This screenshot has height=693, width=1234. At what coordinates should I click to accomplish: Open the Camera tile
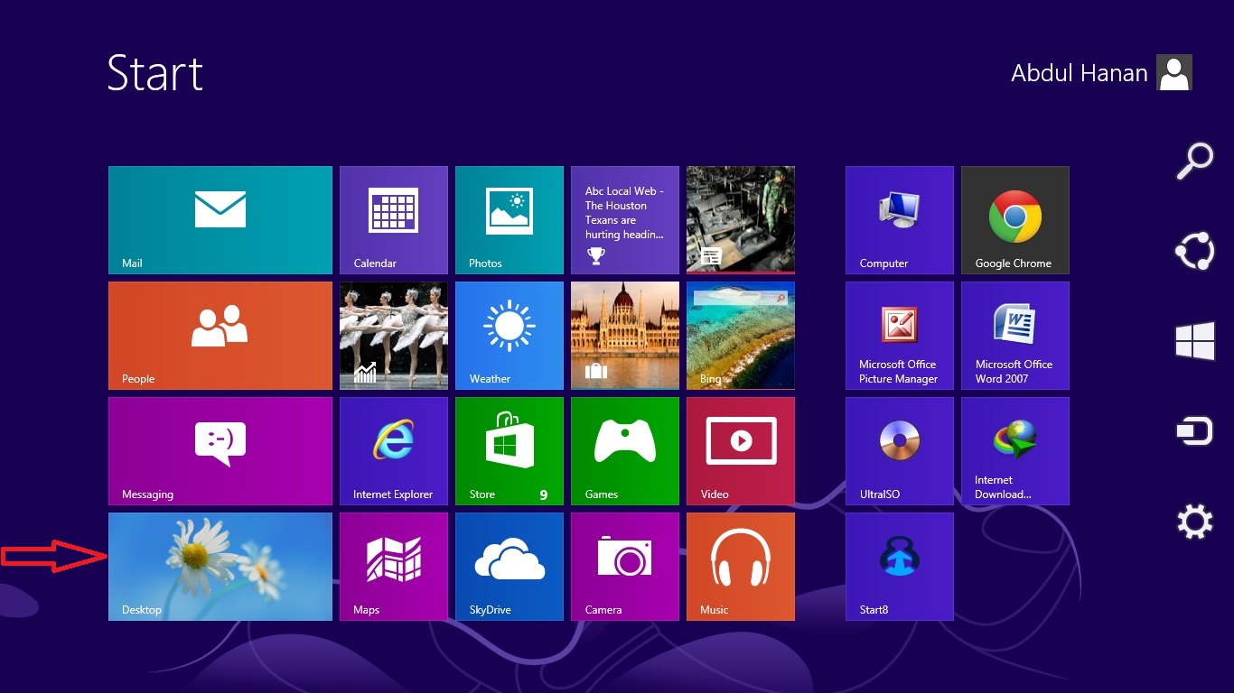pyautogui.click(x=625, y=567)
